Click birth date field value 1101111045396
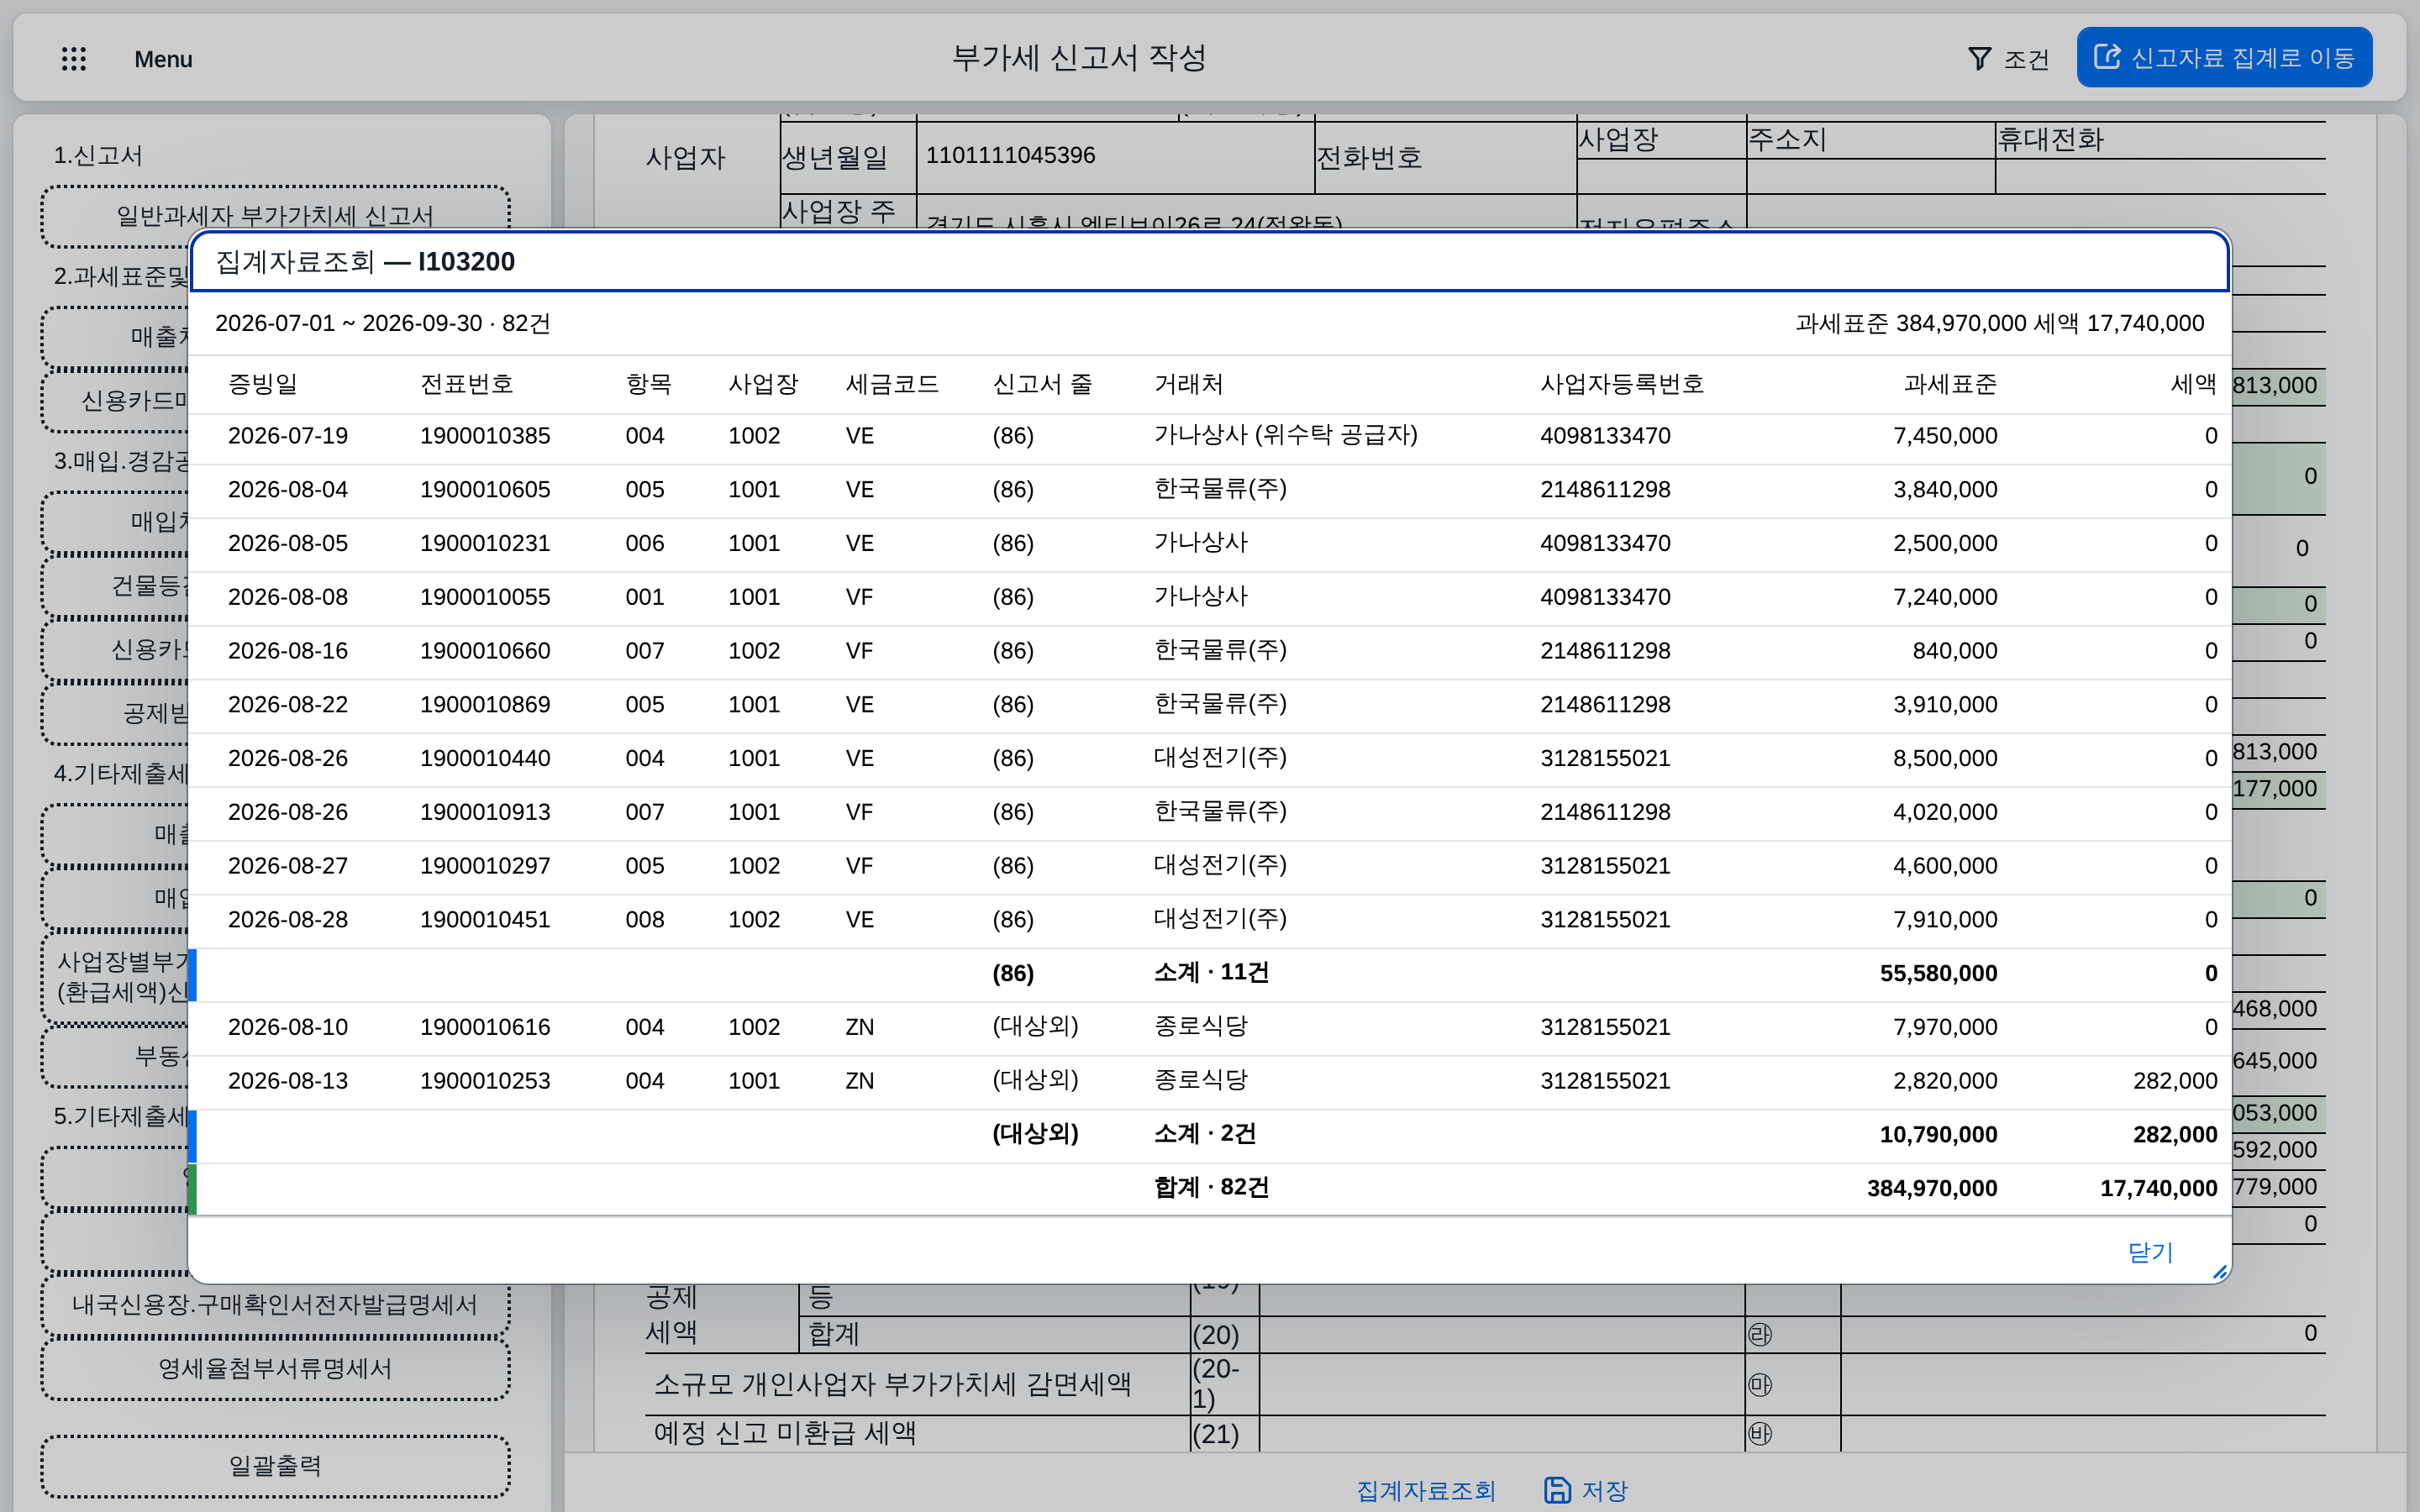Image resolution: width=2420 pixels, height=1512 pixels. point(1010,155)
